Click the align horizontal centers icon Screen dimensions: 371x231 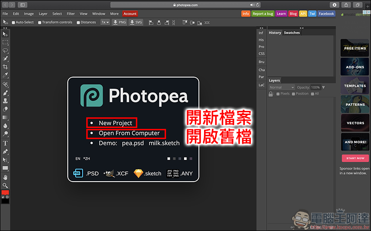[x=159, y=23]
